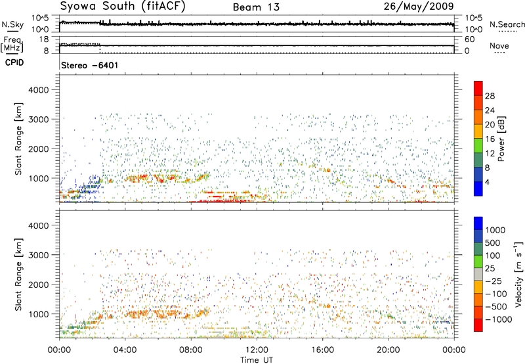Click the '08:00' time axis tick label
This screenshot has height=364, width=525.
(191, 350)
